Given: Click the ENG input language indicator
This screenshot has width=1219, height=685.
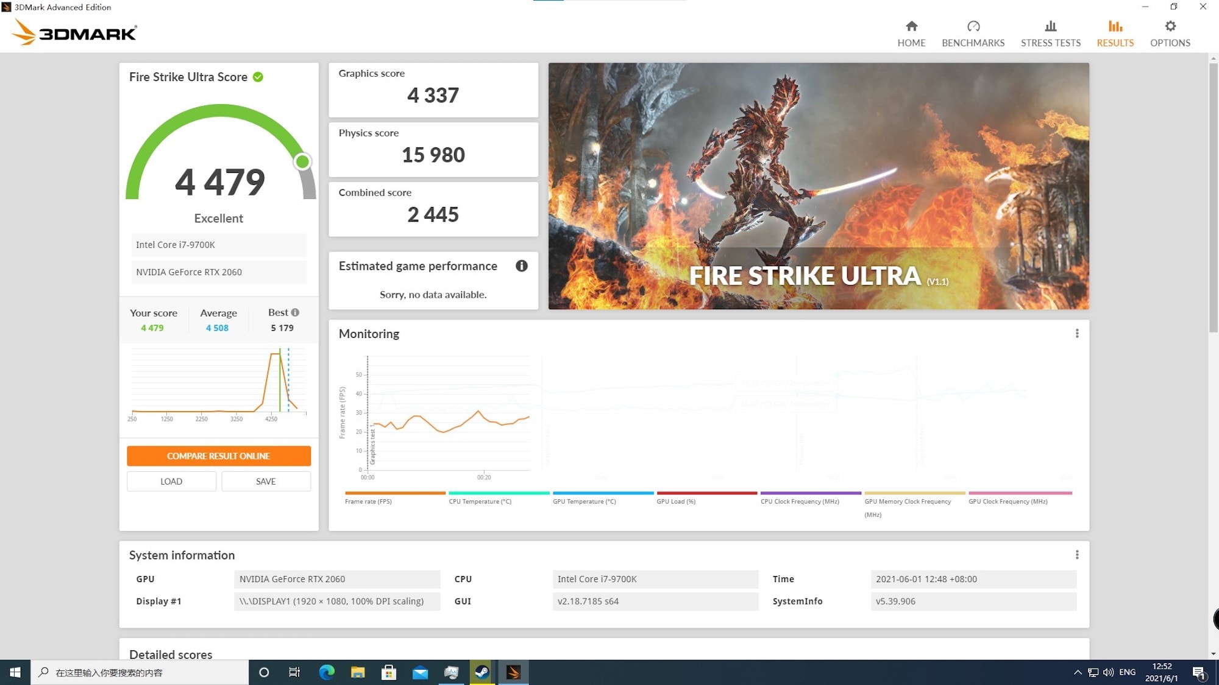Looking at the screenshot, I should [x=1127, y=672].
